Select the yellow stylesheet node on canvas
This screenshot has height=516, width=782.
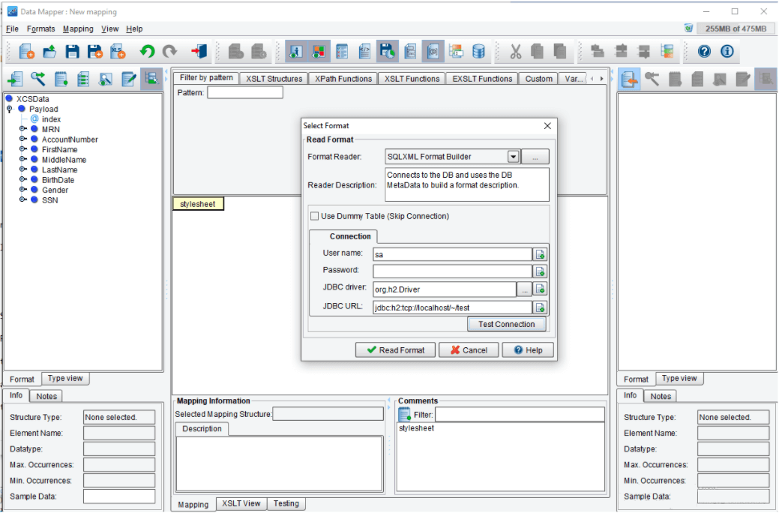(198, 205)
